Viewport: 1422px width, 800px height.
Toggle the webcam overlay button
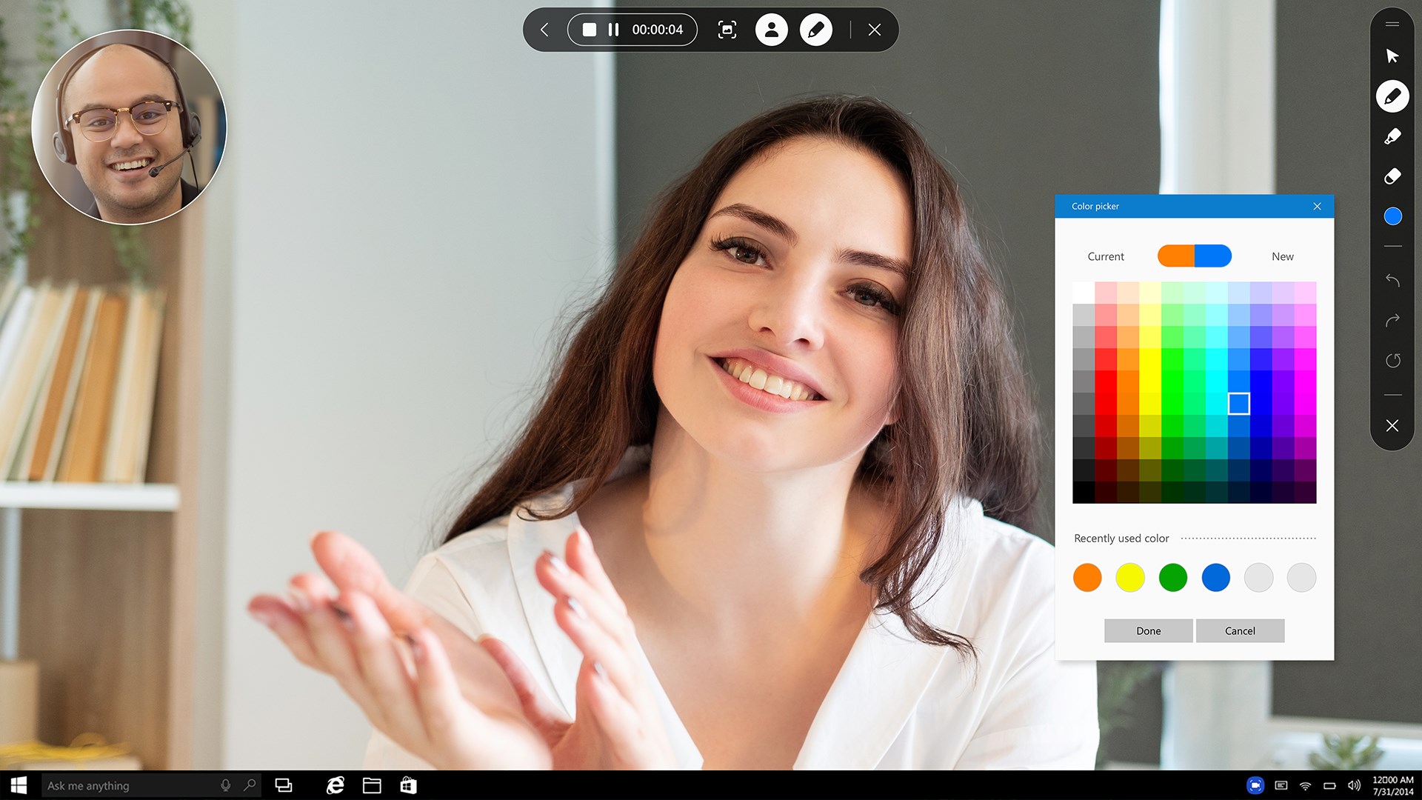tap(771, 30)
